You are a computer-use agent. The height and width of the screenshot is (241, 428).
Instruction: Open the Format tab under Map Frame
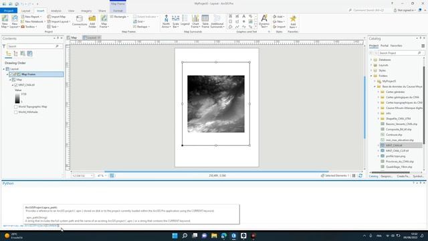point(118,11)
